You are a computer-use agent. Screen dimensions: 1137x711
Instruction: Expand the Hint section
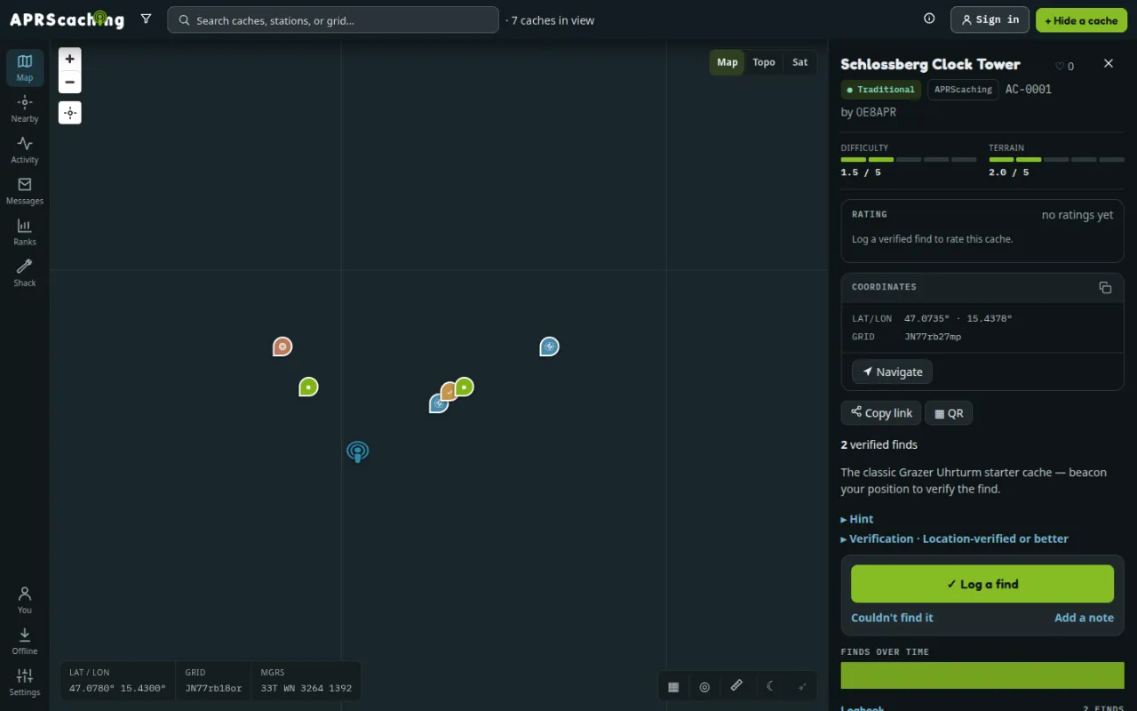[857, 519]
